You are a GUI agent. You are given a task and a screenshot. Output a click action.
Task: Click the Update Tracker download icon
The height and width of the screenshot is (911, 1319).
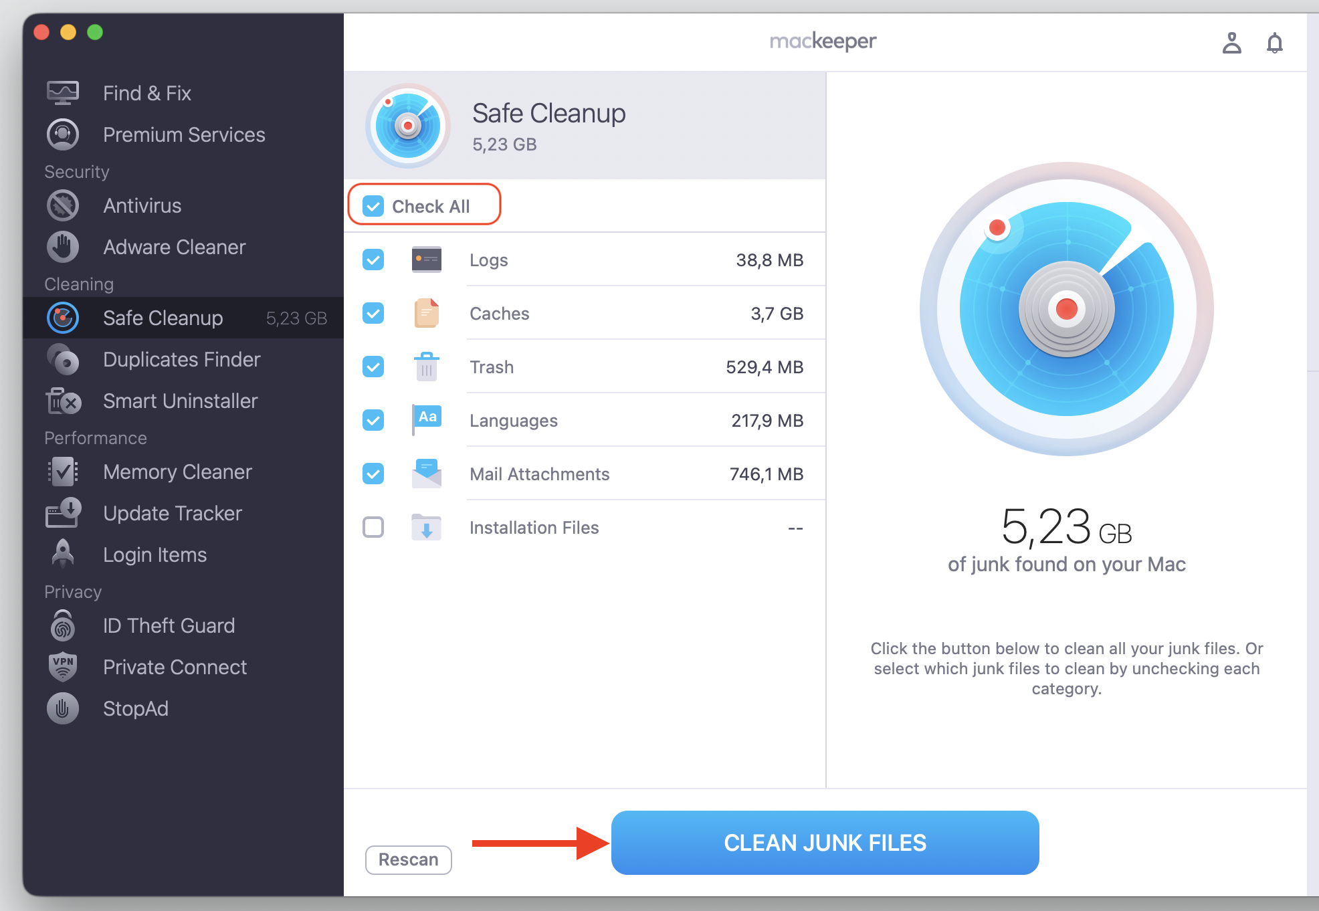[63, 513]
